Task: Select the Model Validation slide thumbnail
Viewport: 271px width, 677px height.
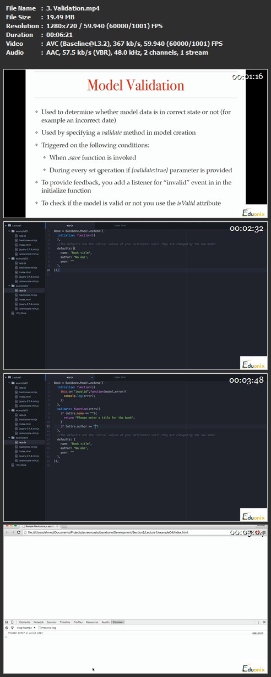Action: (135, 144)
